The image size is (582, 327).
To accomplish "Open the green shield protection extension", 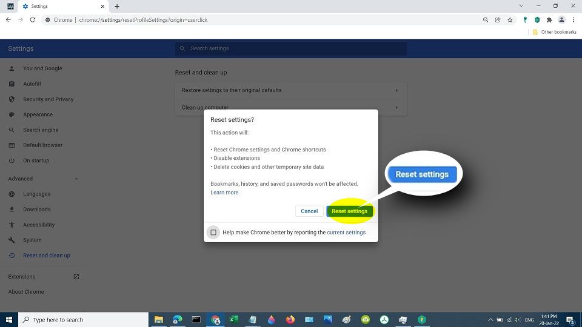I will (x=537, y=20).
